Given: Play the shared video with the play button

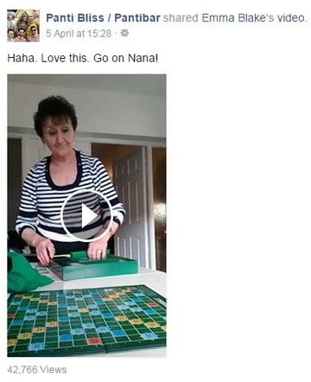Looking at the screenshot, I should tap(86, 215).
